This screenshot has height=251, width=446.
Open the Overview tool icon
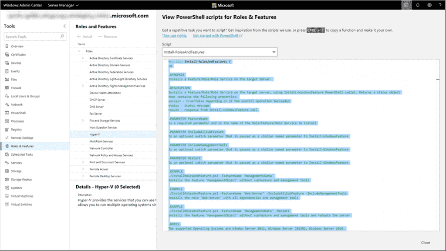[7, 46]
